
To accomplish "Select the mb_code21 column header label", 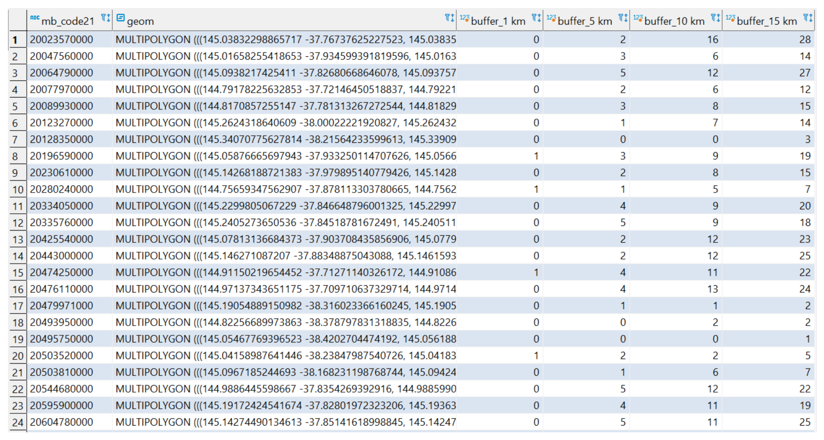I will tap(68, 21).
